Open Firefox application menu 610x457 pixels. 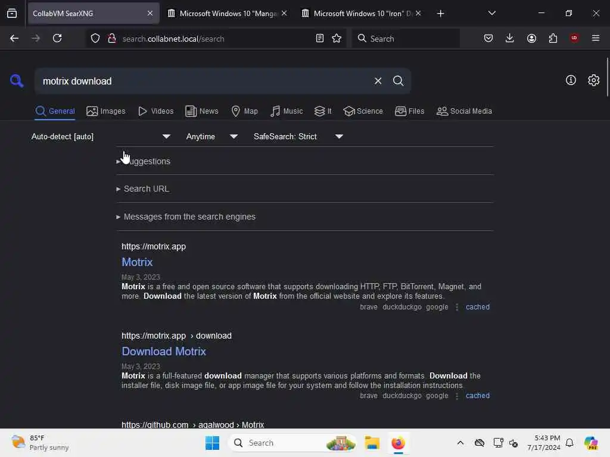click(596, 38)
